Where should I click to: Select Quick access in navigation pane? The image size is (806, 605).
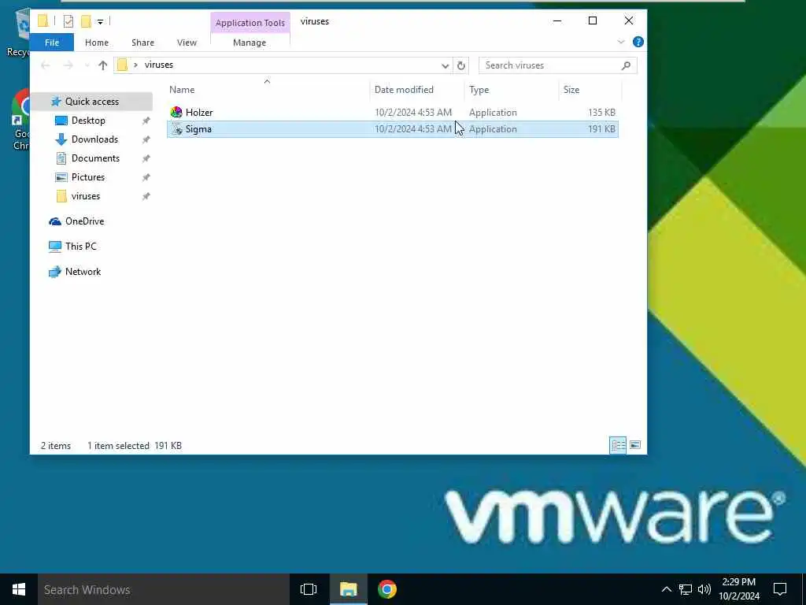tap(92, 102)
